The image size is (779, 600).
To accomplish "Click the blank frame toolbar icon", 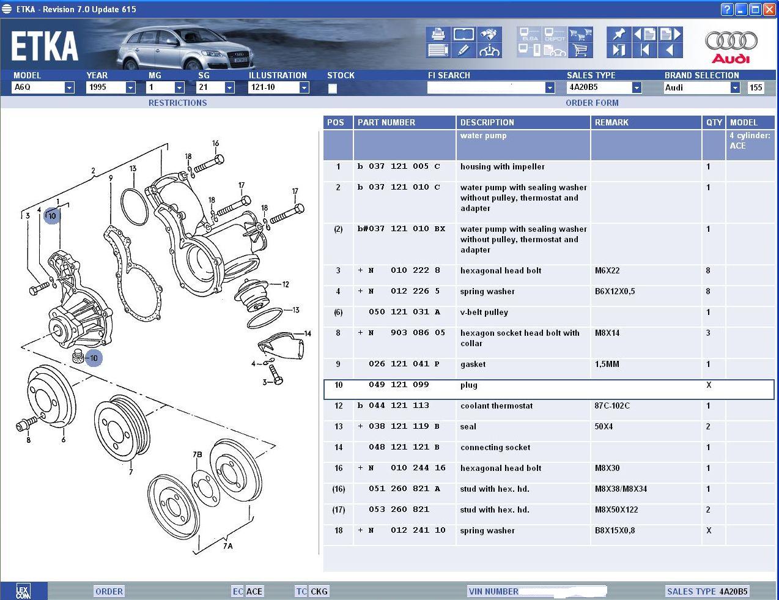I will coord(463,34).
